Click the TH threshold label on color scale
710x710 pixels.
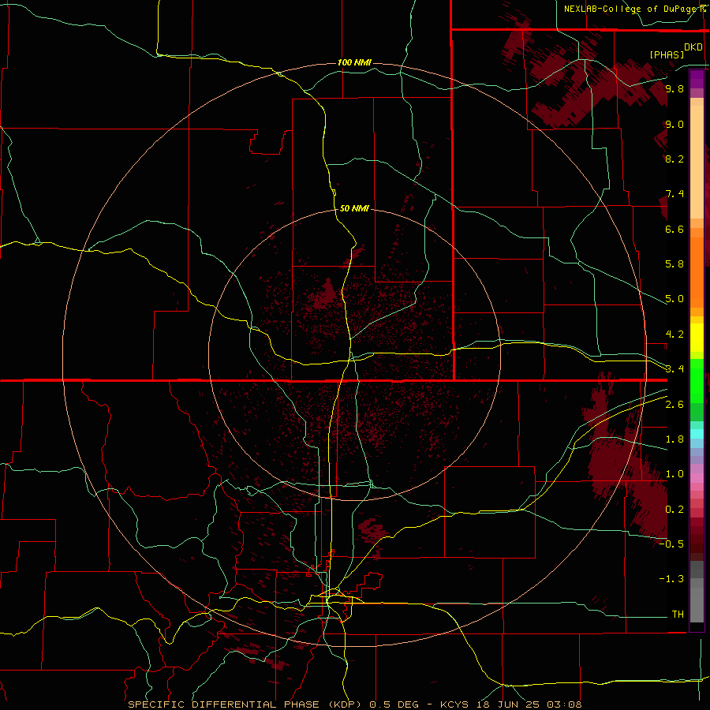tap(678, 615)
